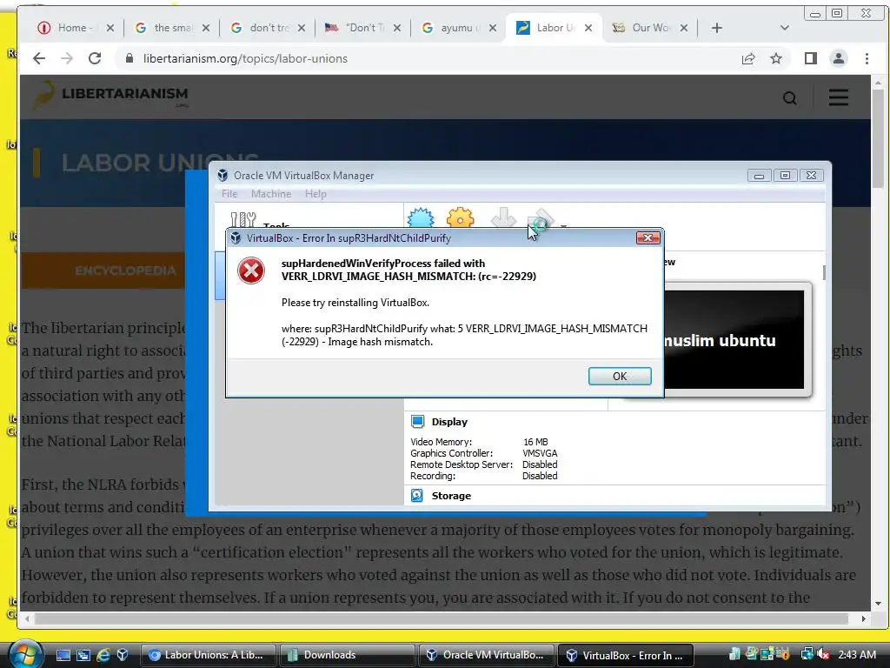
Task: Switch to the 'ayumu' Google tab
Action: (459, 28)
